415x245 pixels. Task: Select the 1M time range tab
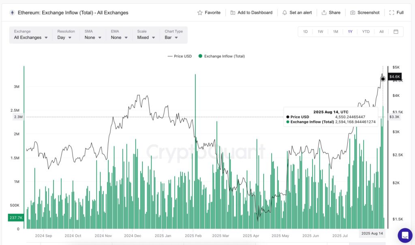point(335,31)
